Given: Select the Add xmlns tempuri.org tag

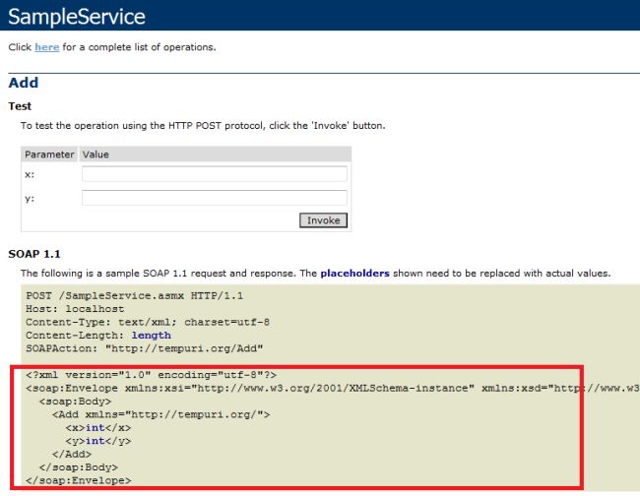Looking at the screenshot, I should pyautogui.click(x=161, y=414).
